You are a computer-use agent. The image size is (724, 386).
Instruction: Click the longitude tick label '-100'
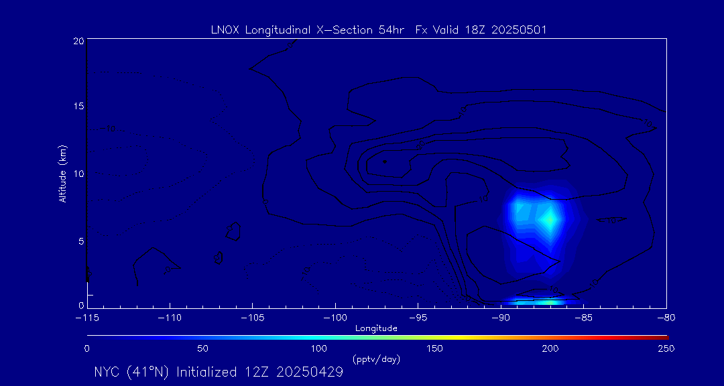(x=335, y=318)
